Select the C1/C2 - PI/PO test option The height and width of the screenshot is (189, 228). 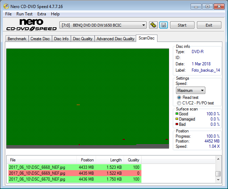[179, 103]
